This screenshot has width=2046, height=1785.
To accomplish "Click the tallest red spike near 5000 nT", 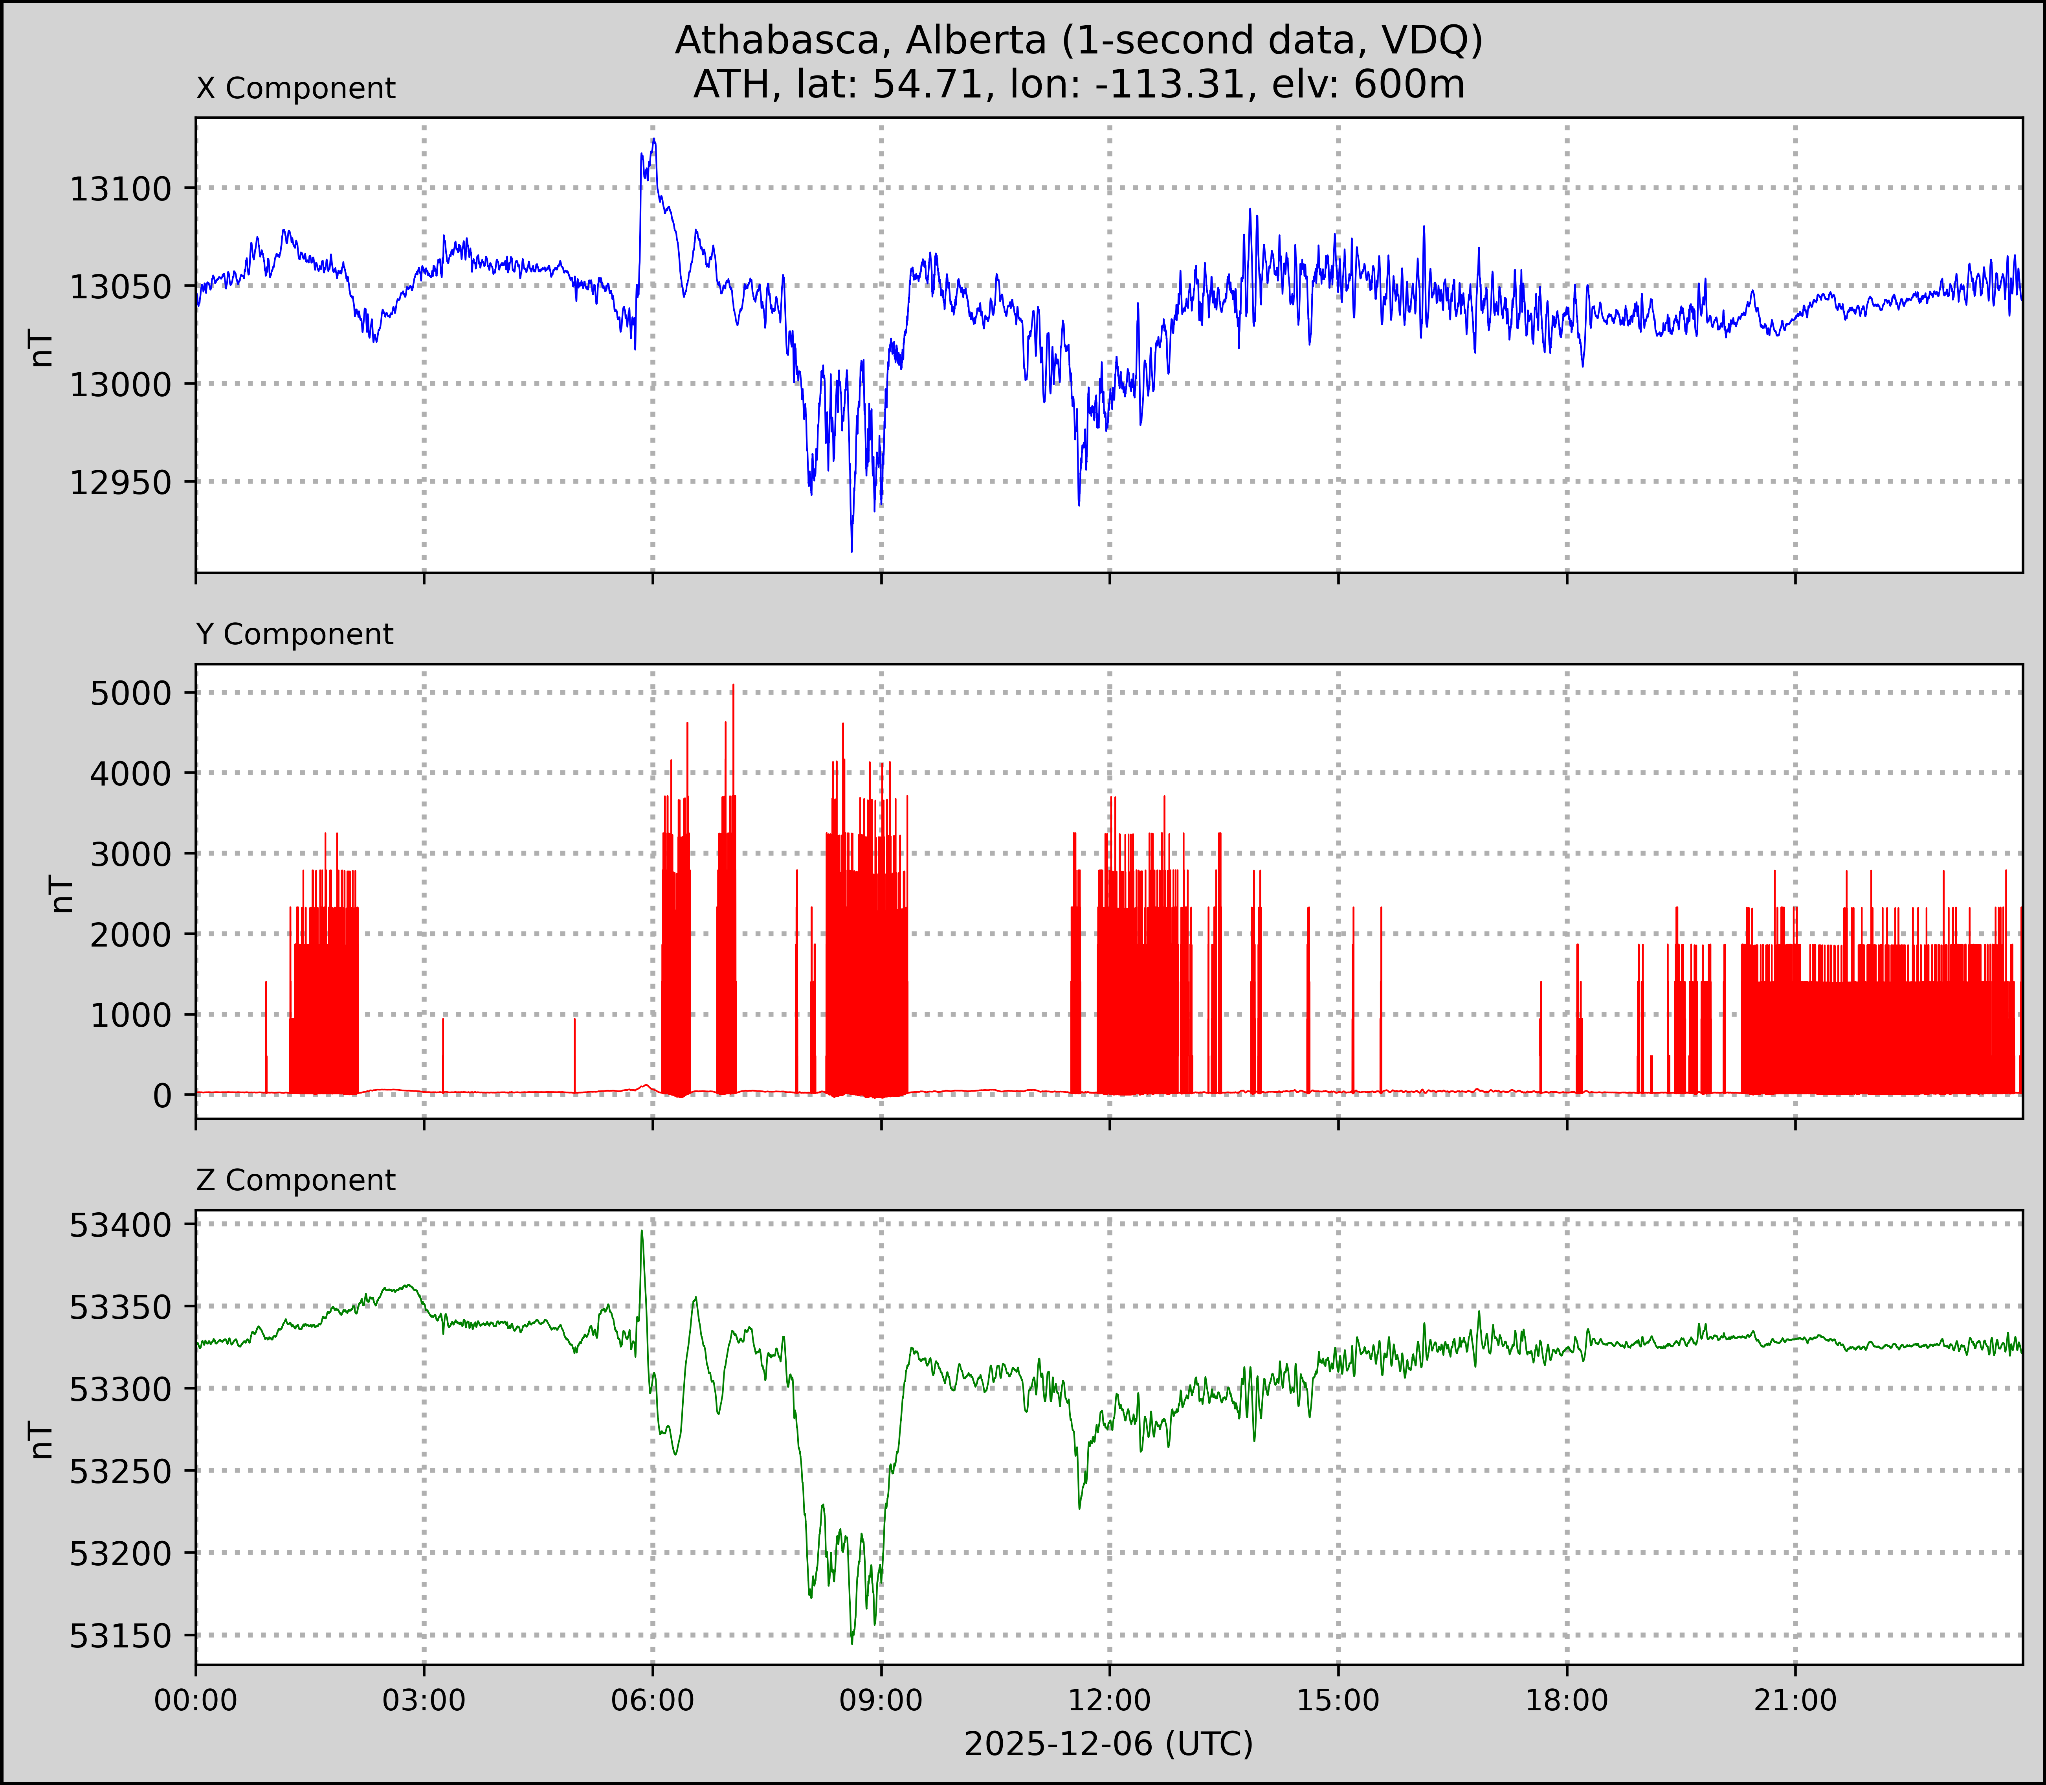I will coord(733,686).
